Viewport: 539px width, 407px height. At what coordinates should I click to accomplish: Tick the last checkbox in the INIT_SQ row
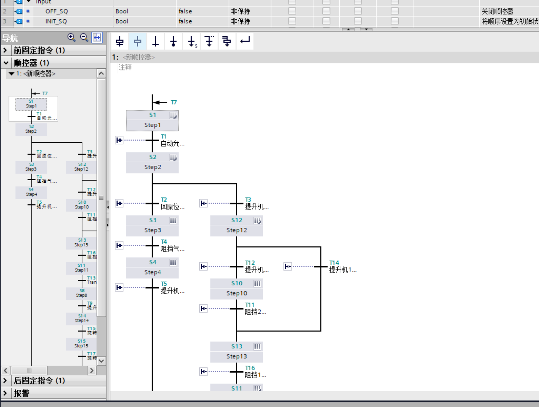coord(395,21)
